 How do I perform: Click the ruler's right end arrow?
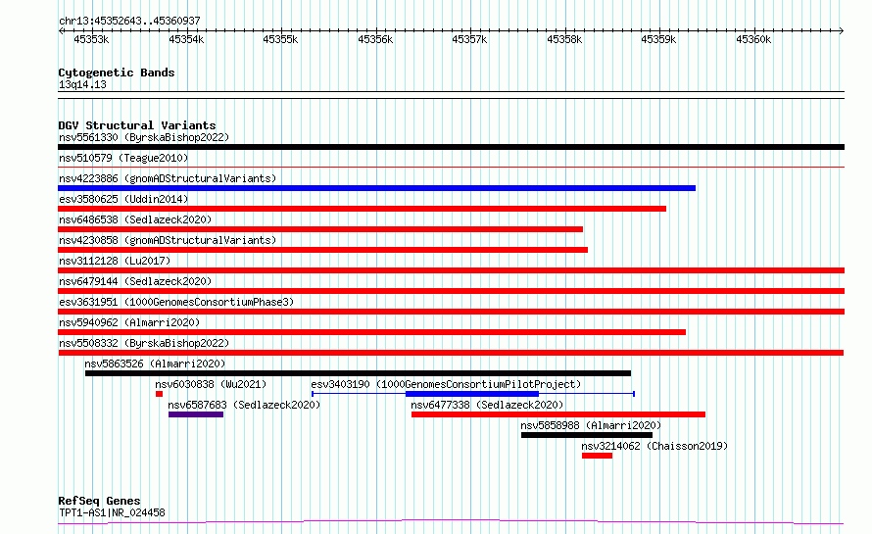[x=842, y=30]
